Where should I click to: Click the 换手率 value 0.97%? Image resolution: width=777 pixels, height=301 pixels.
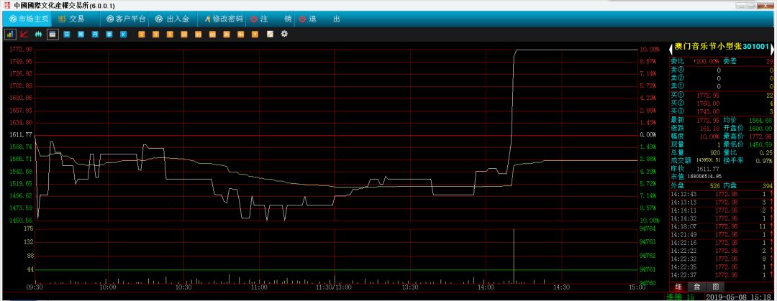point(764,160)
